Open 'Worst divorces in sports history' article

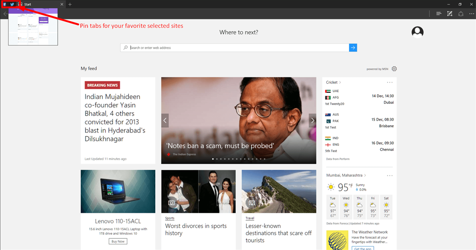point(196,230)
